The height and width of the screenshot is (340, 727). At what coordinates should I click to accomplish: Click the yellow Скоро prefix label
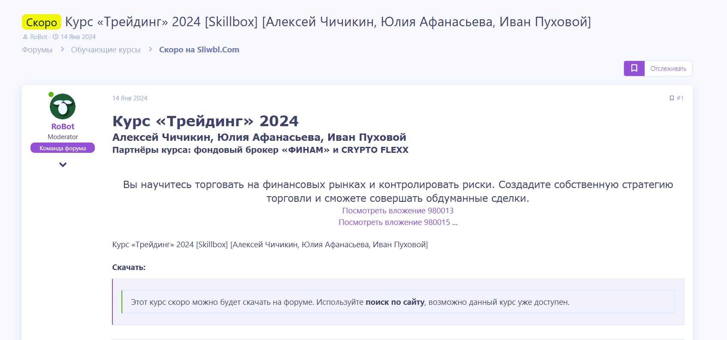pyautogui.click(x=42, y=22)
